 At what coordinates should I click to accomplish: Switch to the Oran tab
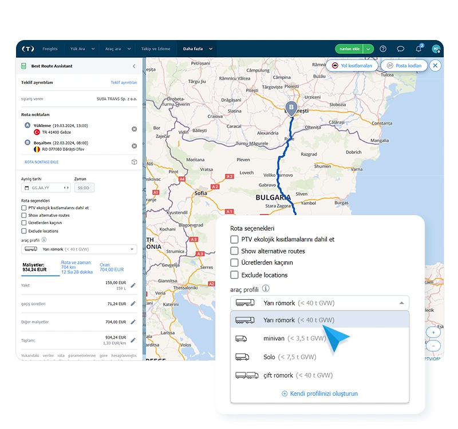pos(112,267)
